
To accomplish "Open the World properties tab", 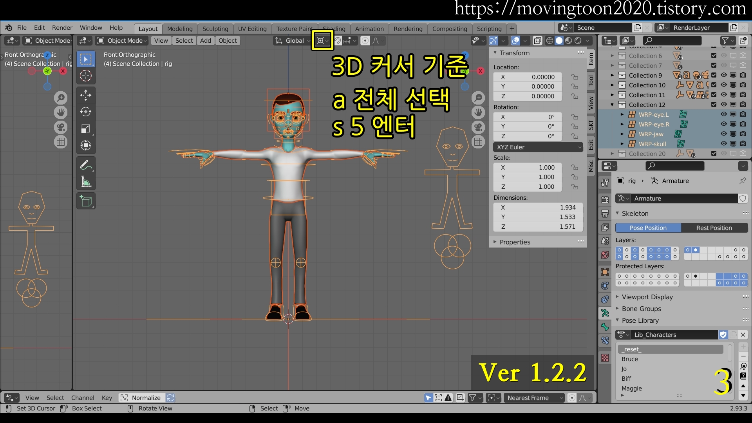I will point(605,255).
